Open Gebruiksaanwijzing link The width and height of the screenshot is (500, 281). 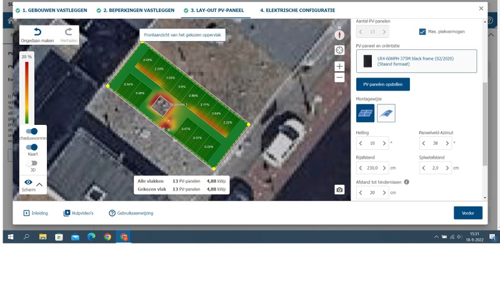[x=131, y=213]
